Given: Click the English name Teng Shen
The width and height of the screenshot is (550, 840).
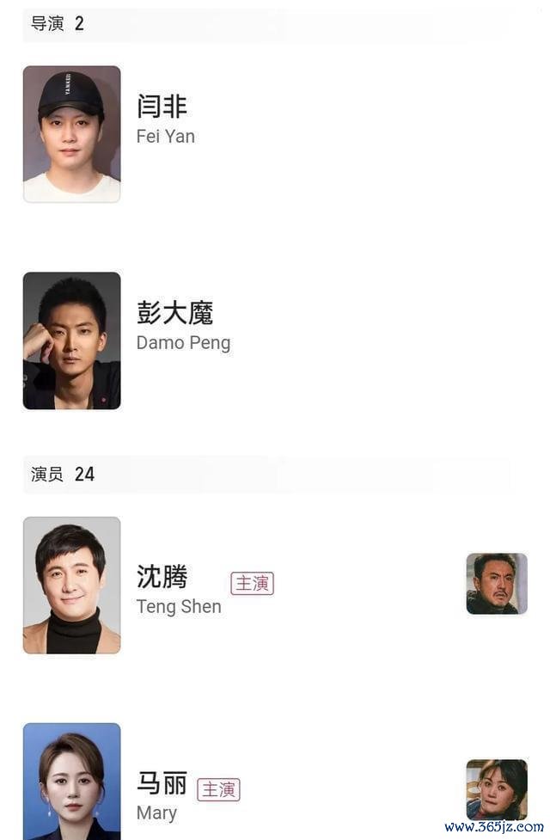Looking at the screenshot, I should pyautogui.click(x=179, y=606).
